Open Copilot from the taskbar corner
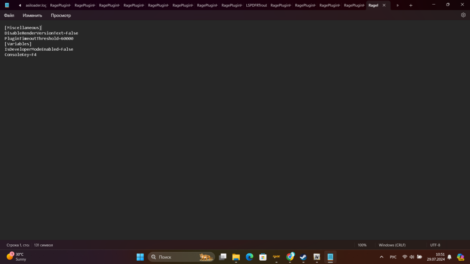The width and height of the screenshot is (470, 264). tap(461, 257)
